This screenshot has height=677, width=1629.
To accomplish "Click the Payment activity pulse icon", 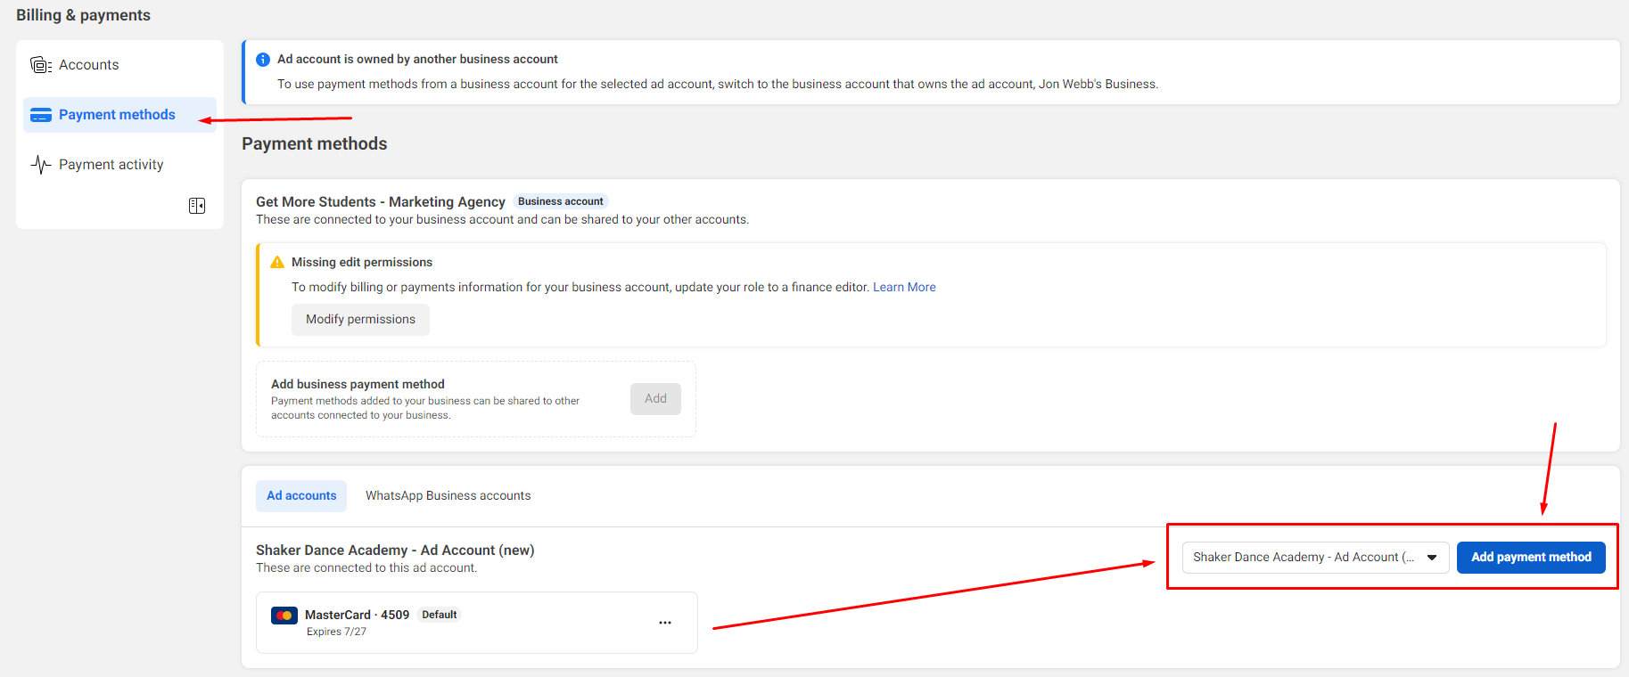I will [x=41, y=165].
